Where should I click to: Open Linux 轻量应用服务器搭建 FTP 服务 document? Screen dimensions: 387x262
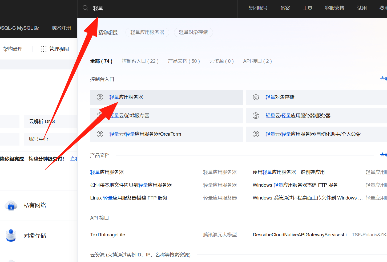(129, 198)
